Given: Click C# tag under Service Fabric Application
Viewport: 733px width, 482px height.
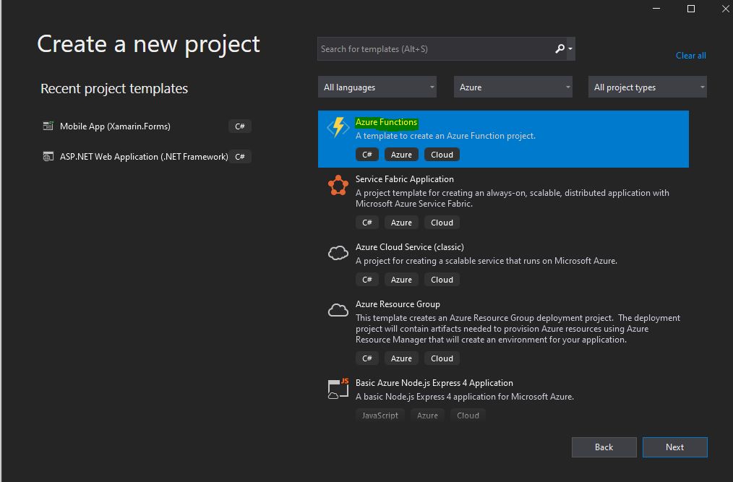Looking at the screenshot, I should click(x=367, y=223).
